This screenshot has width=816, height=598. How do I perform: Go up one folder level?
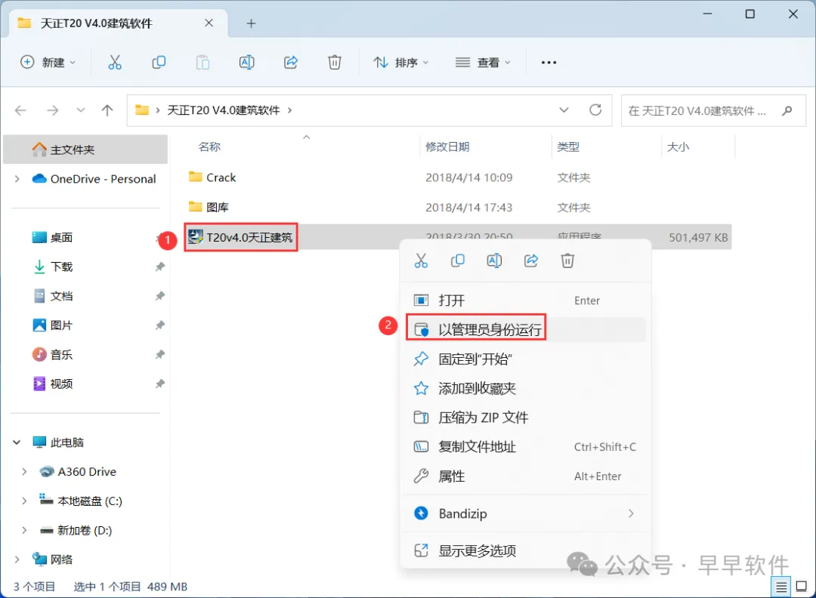pyautogui.click(x=107, y=110)
